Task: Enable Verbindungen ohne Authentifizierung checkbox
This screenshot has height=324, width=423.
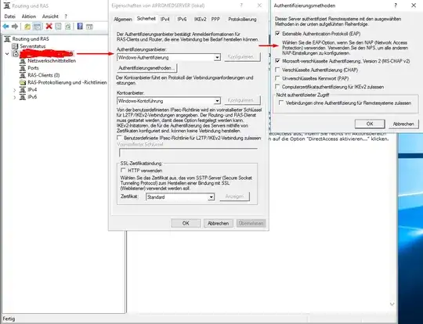Action: [x=281, y=103]
